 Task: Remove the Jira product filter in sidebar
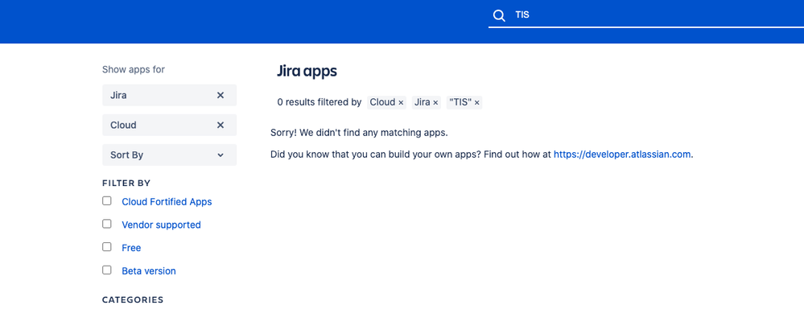[221, 95]
